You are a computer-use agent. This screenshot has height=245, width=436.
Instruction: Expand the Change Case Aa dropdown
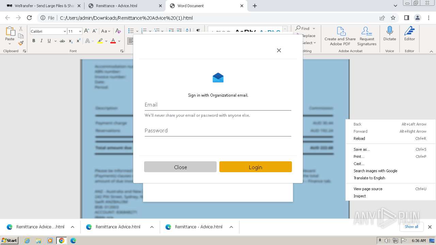(109, 31)
